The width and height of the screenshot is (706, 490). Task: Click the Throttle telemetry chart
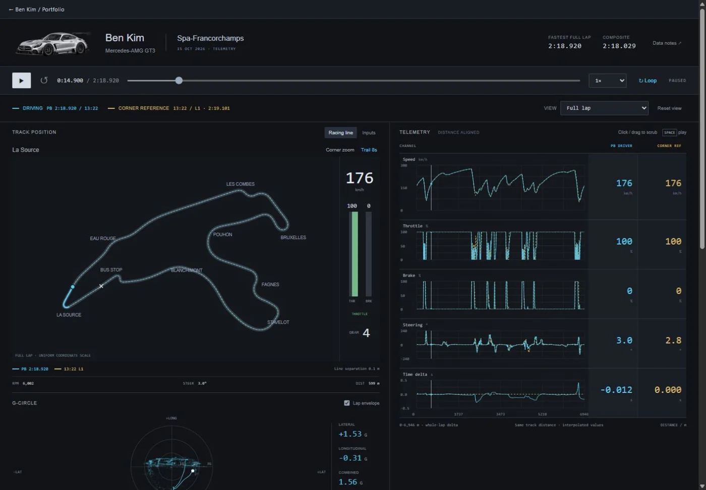click(500, 245)
